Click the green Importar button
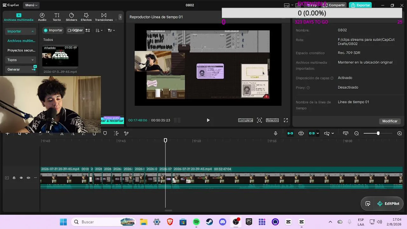Viewport: 407px width, 229px height. coord(53,30)
